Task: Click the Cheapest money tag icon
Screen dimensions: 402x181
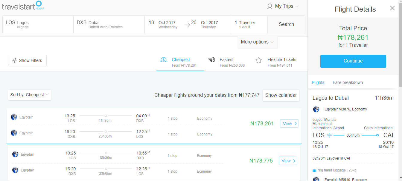Action: coord(164,60)
